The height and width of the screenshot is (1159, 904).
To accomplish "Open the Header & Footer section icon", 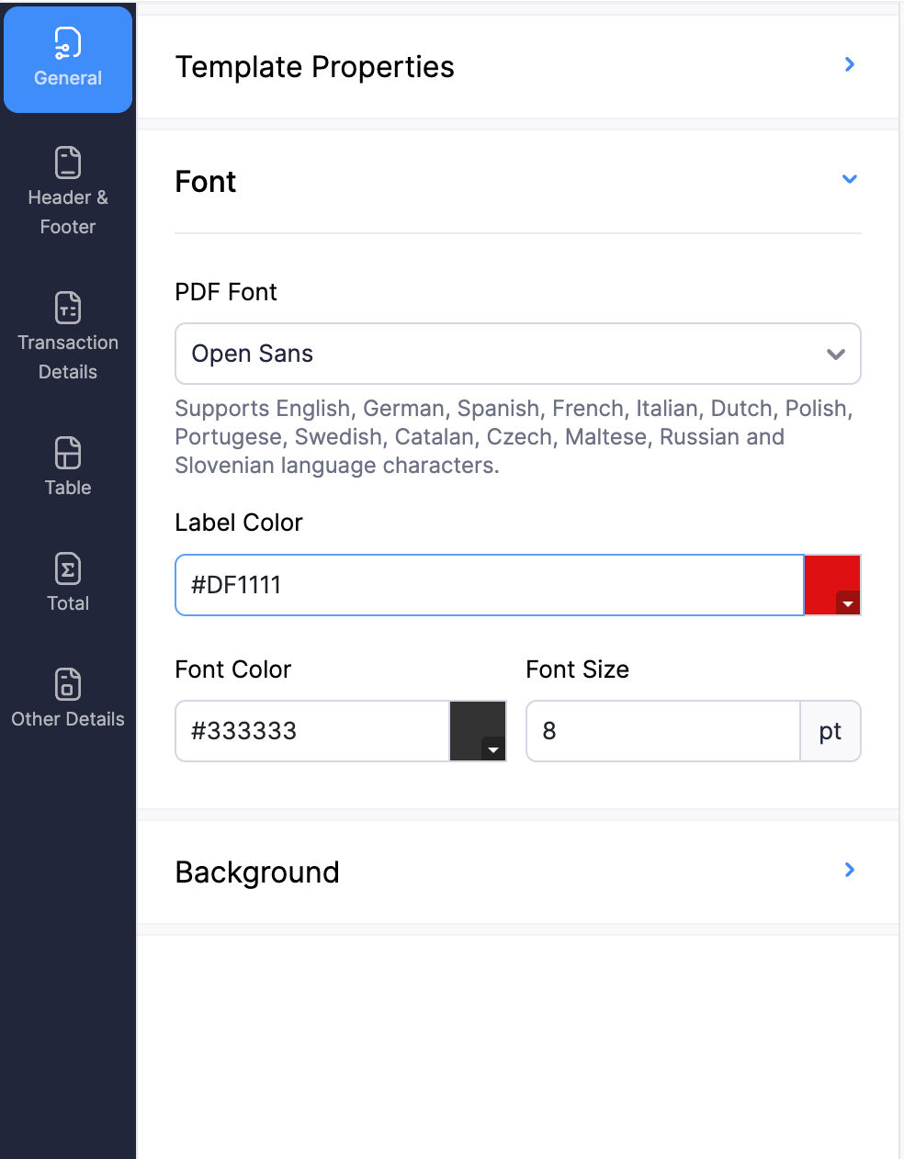I will (x=67, y=162).
